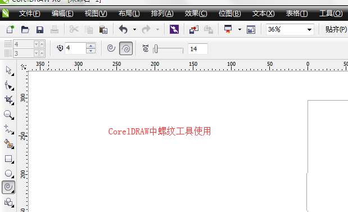
Task: Click the purple Search content icon
Action: (x=174, y=29)
